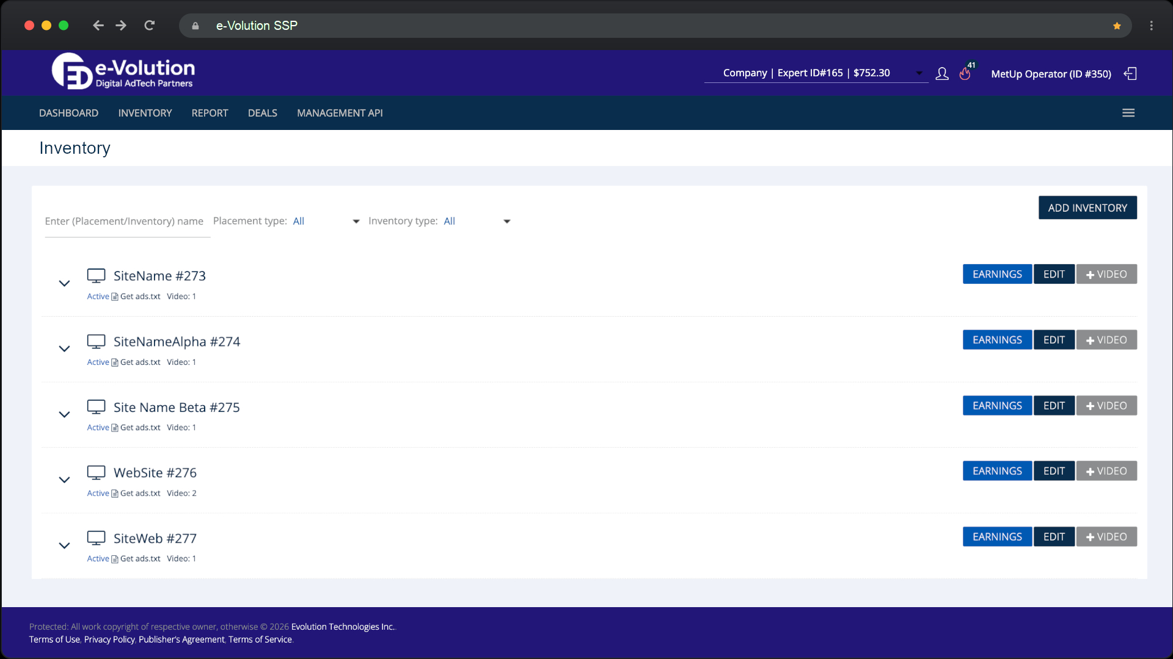Viewport: 1173px width, 659px height.
Task: Open the Terms of Service link
Action: [260, 639]
